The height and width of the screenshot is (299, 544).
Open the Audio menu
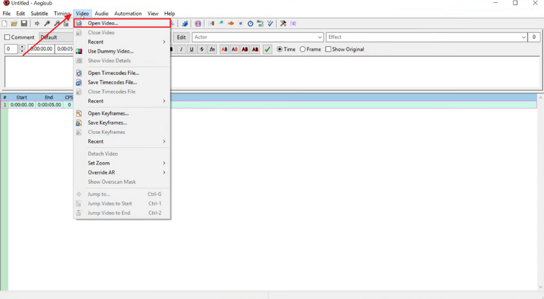(x=102, y=13)
